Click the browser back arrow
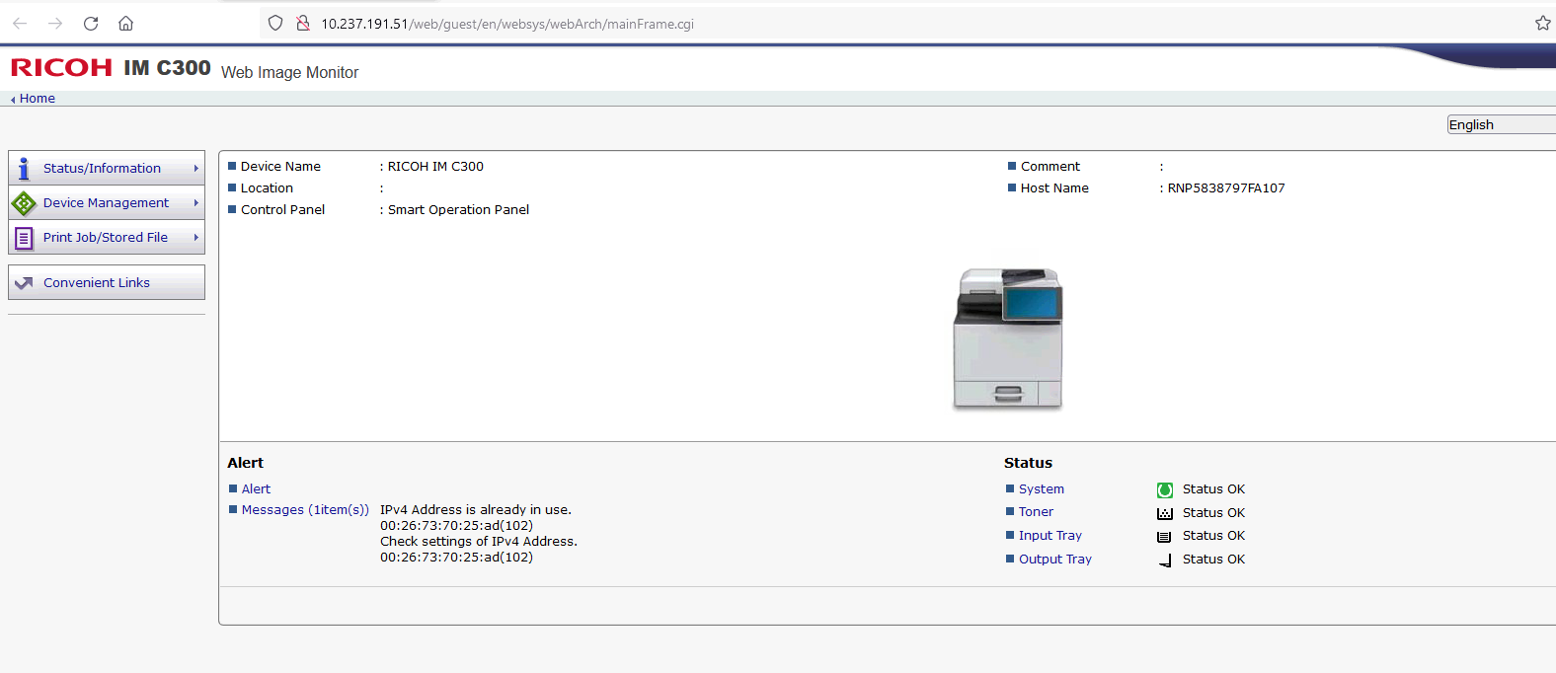Viewport: 1556px width, 673px height. click(x=20, y=24)
